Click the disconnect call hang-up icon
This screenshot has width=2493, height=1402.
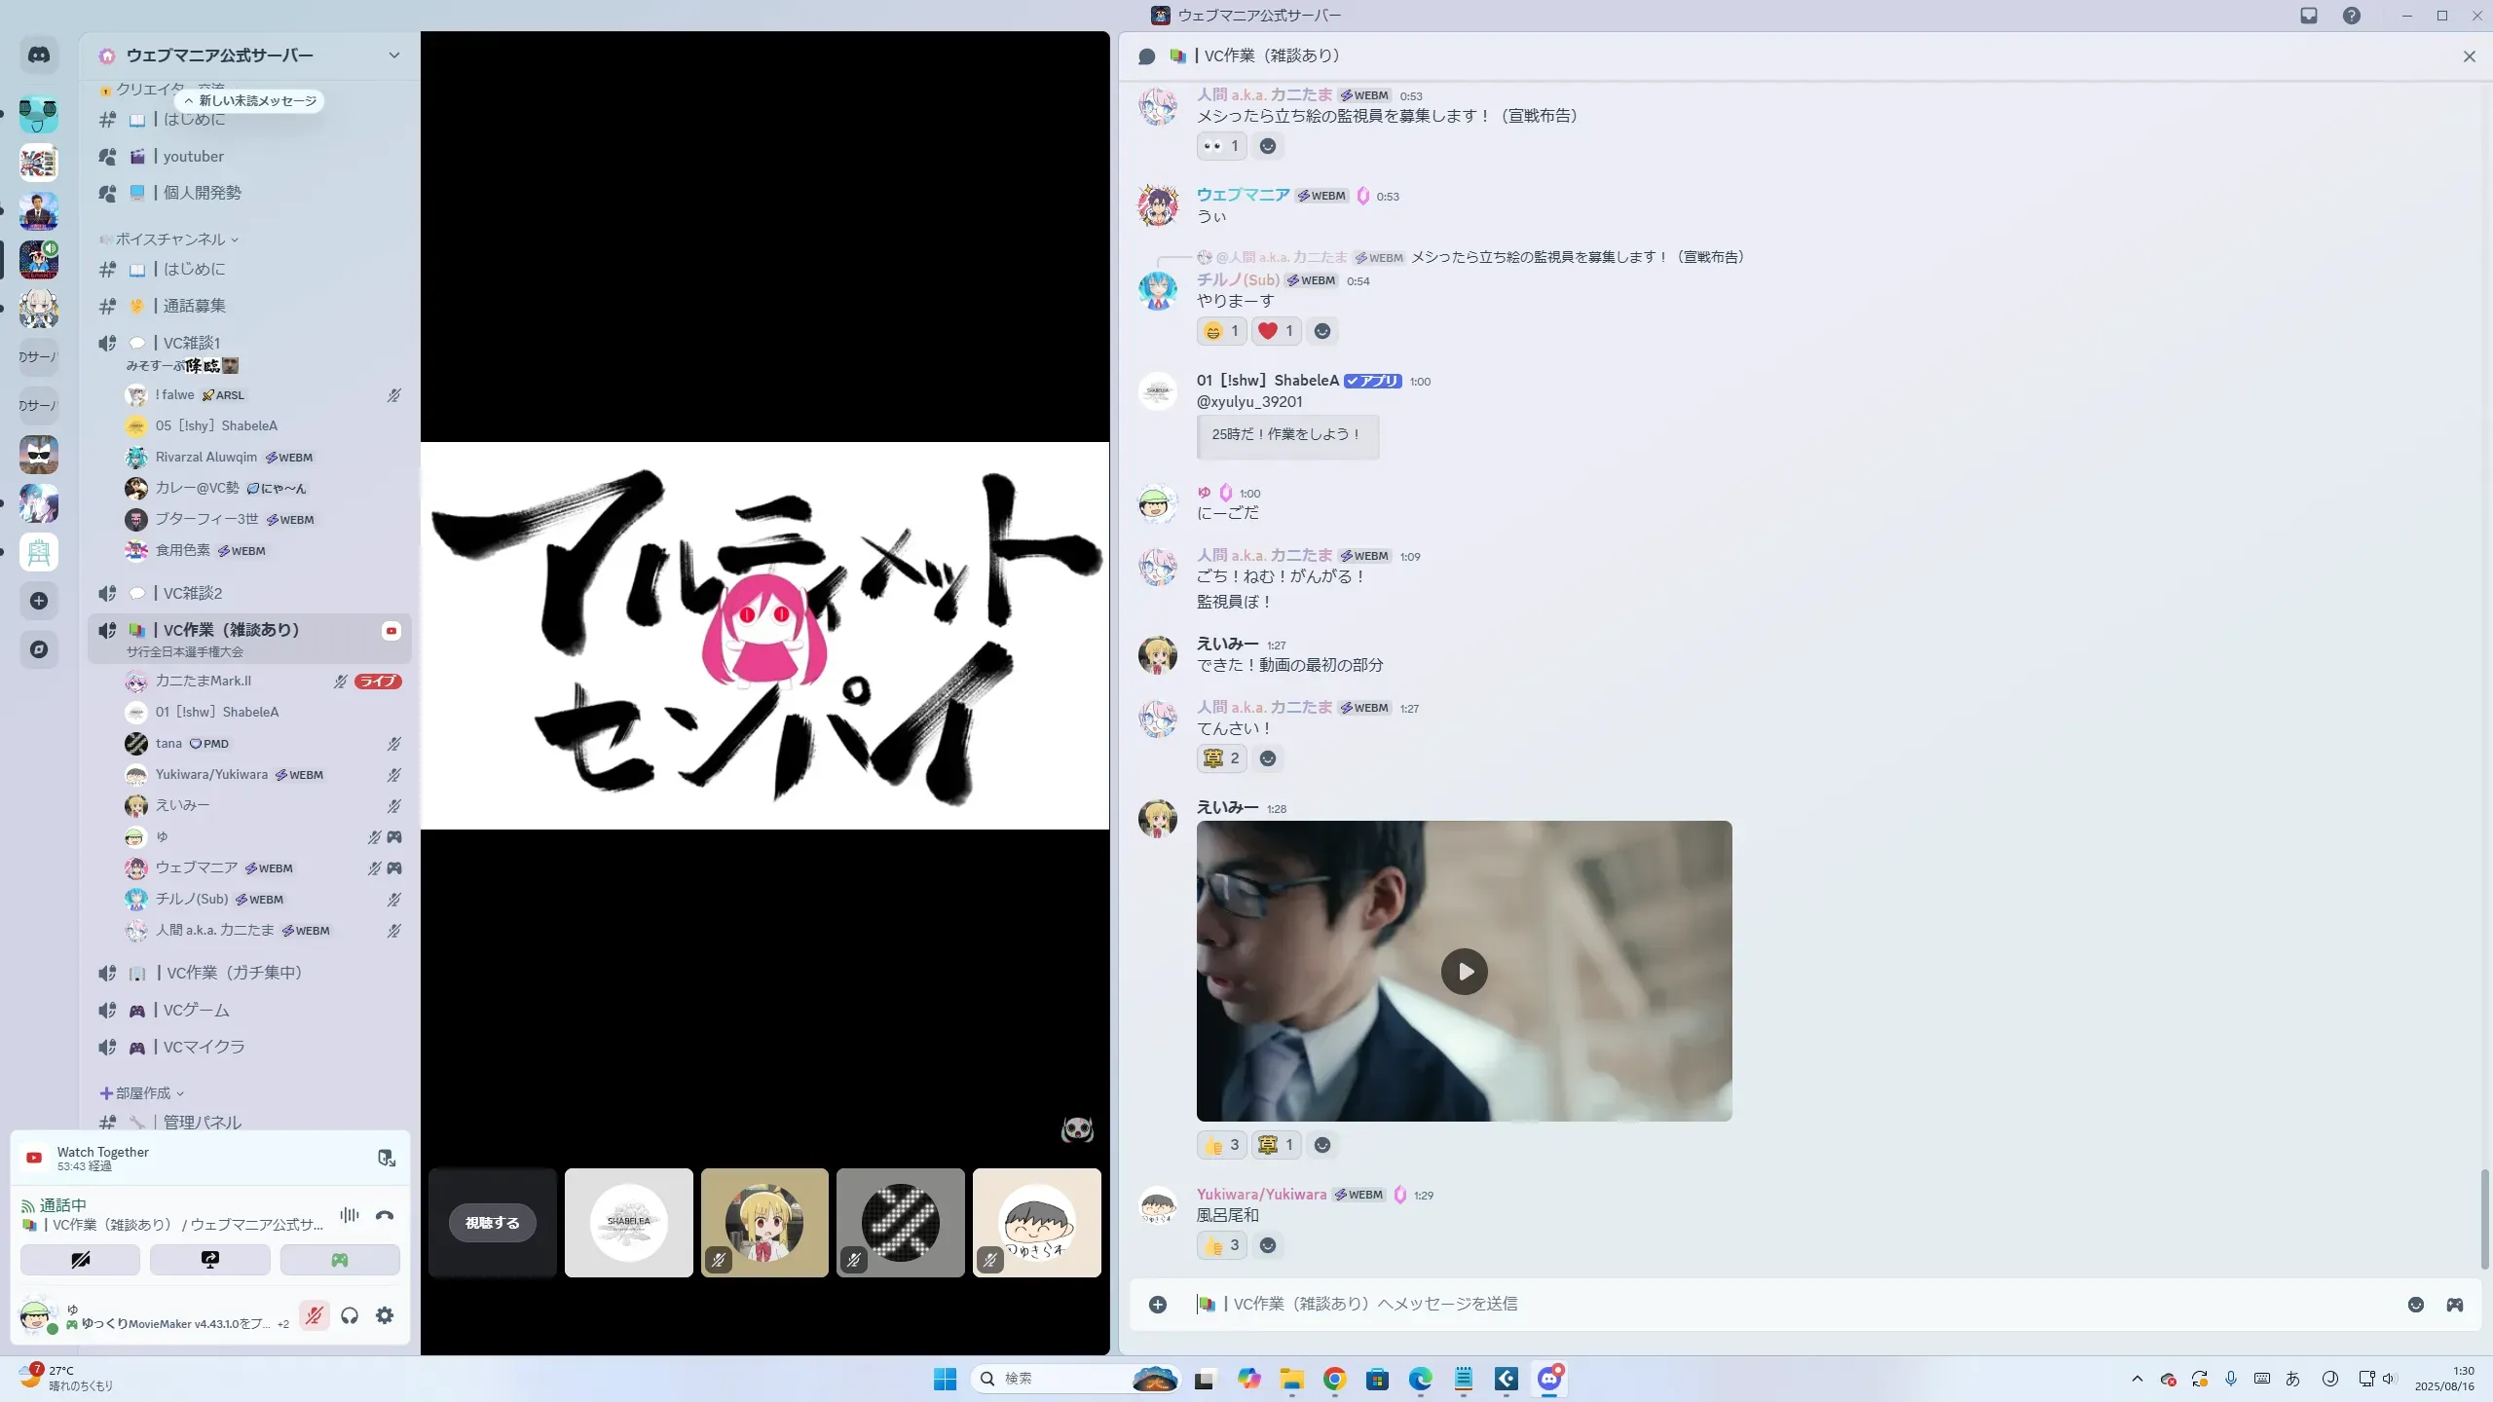coord(385,1215)
